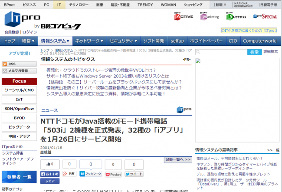Click the RSS feed icon button

[x=19, y=64]
